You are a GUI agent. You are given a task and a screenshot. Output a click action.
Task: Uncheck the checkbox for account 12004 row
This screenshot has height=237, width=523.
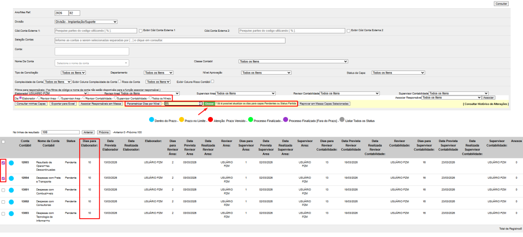(x=4, y=178)
